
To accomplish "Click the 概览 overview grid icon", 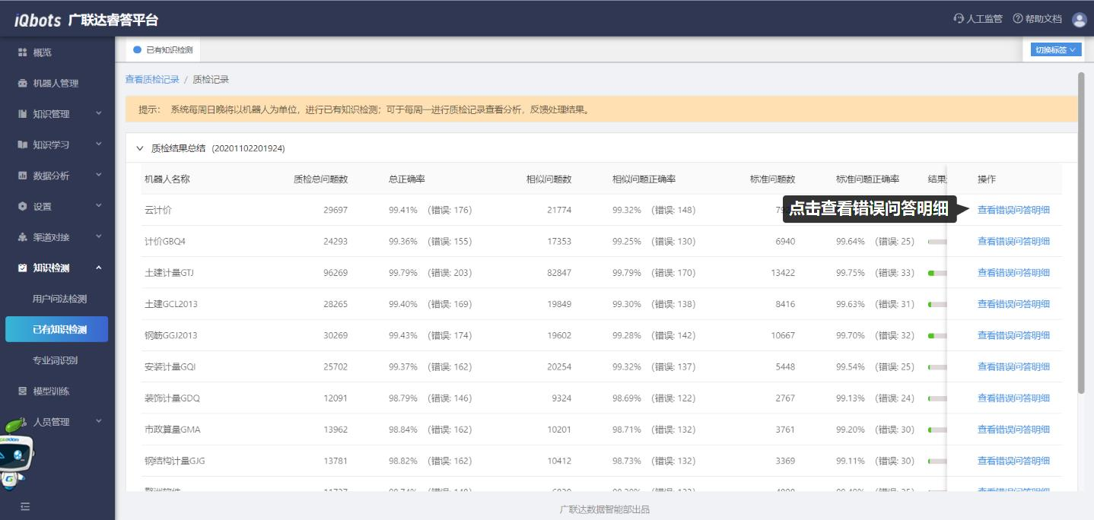I will pyautogui.click(x=22, y=52).
